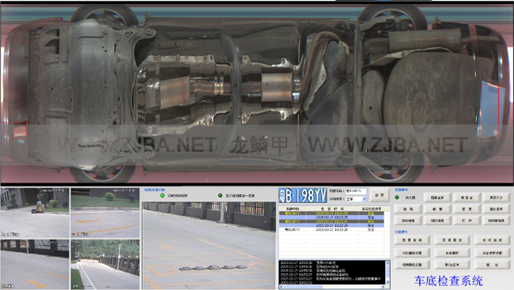Click the plate number text field

(356, 191)
